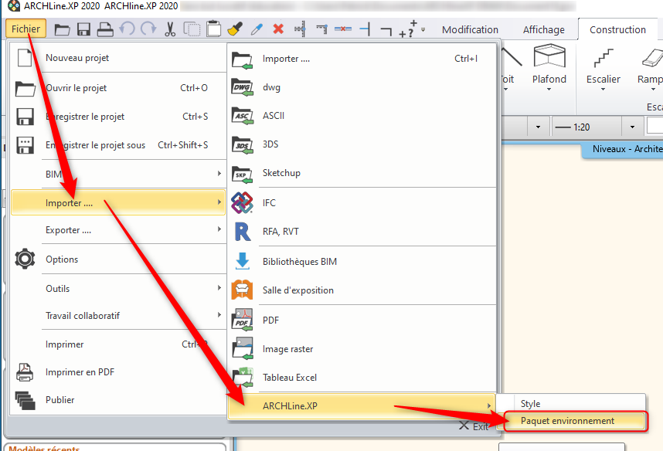
Task: Switch to the Affichage tab
Action: (544, 29)
